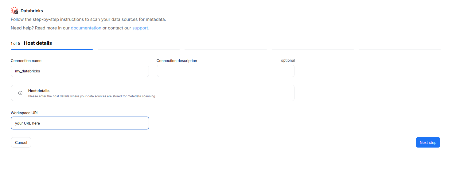The width and height of the screenshot is (460, 177).
Task: Click the "1 of 5" step counter
Action: [15, 44]
